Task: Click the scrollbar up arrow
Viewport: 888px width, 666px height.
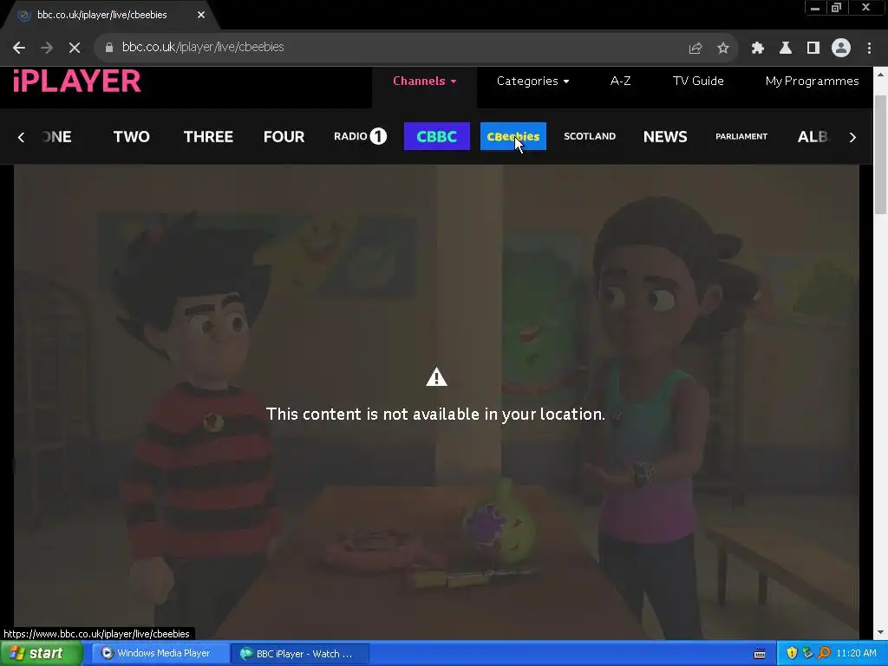Action: click(880, 74)
